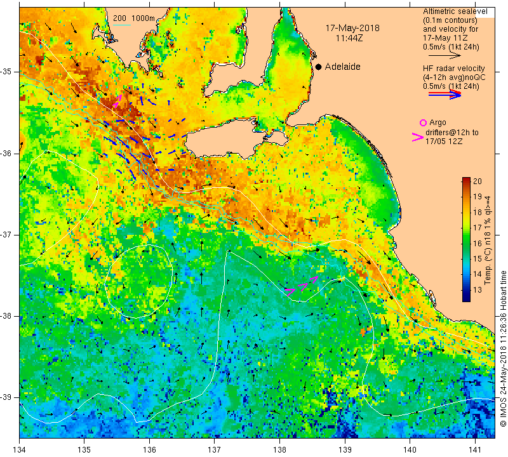
Task: Click the Adelaide label
Action: tap(342, 67)
